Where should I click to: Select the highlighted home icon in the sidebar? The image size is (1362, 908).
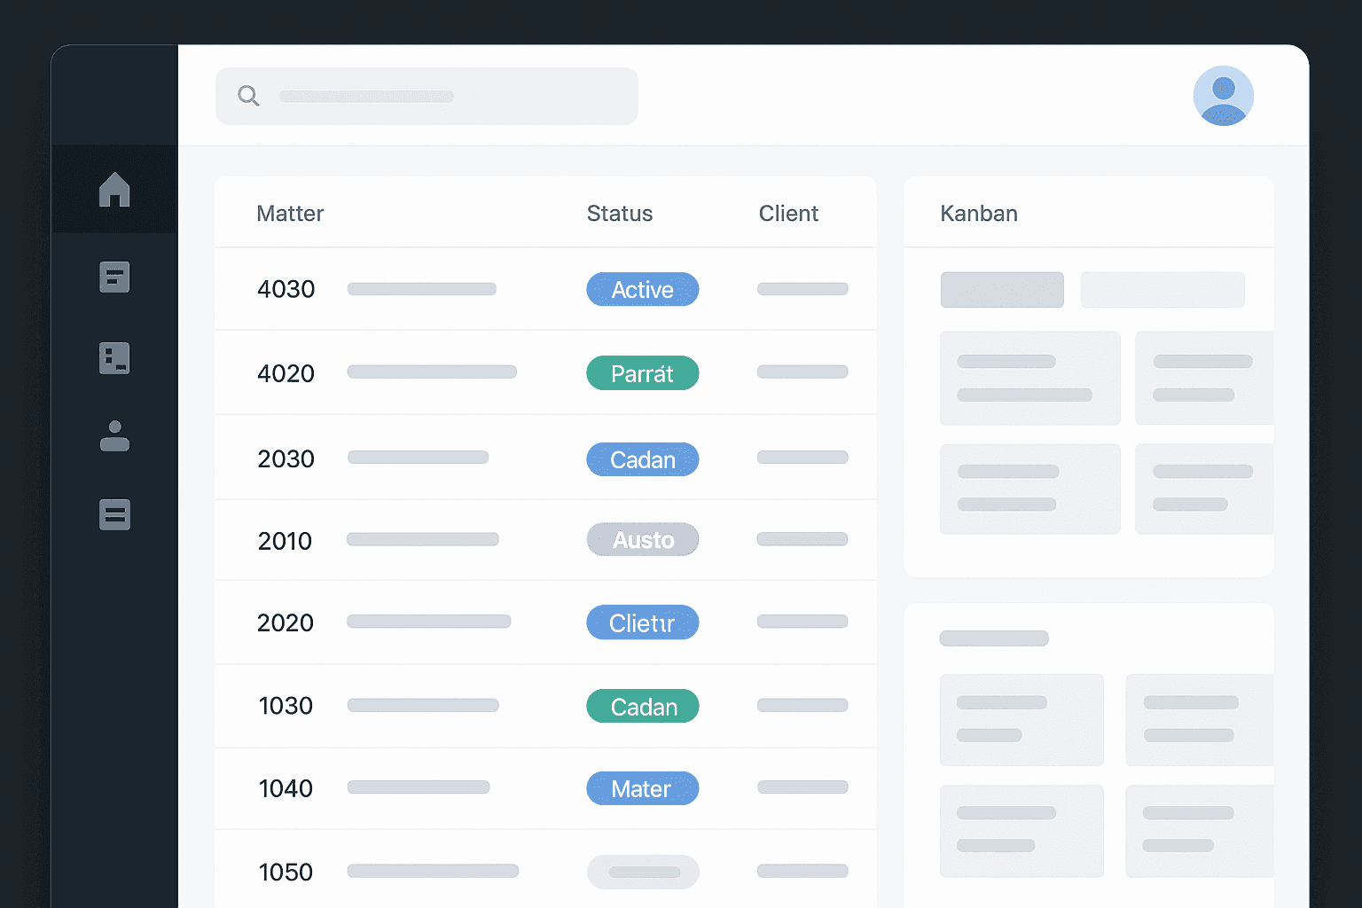[x=114, y=189]
